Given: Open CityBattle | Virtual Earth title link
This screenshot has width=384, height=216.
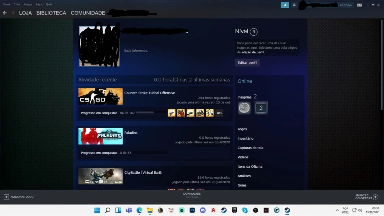Looking at the screenshot, I should [143, 172].
